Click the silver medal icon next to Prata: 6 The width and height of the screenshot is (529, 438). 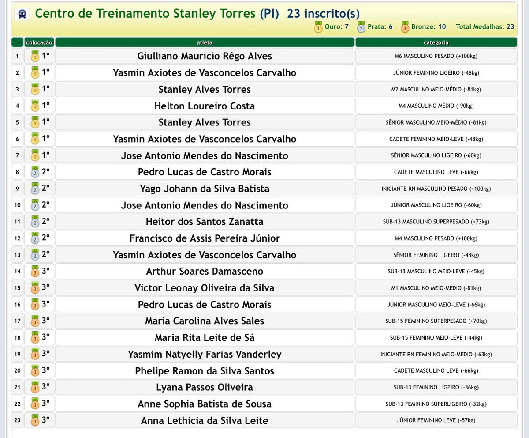pos(361,27)
